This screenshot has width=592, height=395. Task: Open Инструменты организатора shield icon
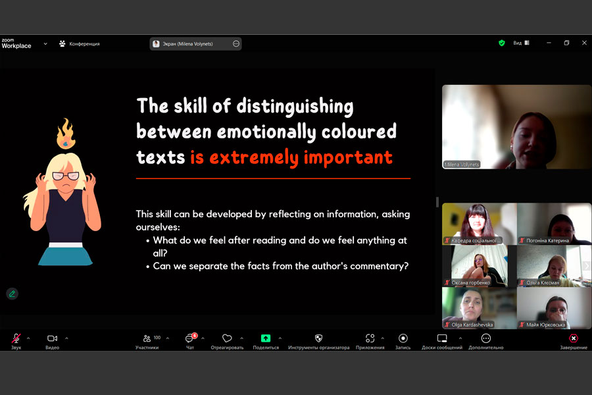pyautogui.click(x=318, y=338)
